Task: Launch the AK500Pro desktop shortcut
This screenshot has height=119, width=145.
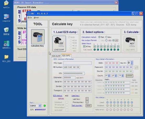Action: click(x=6, y=45)
